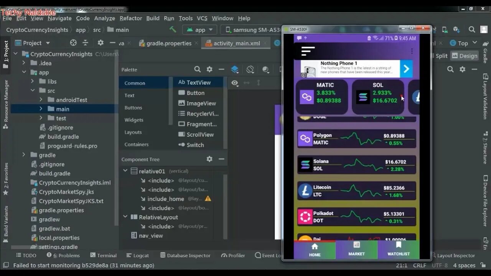Tap the Solana SOL row in phone app
This screenshot has width=491, height=276.
[356, 165]
